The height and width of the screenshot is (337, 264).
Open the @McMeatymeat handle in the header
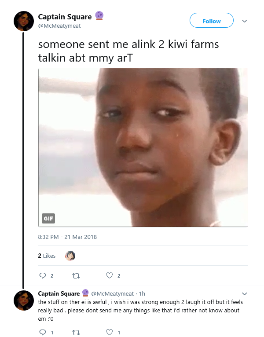pos(59,26)
